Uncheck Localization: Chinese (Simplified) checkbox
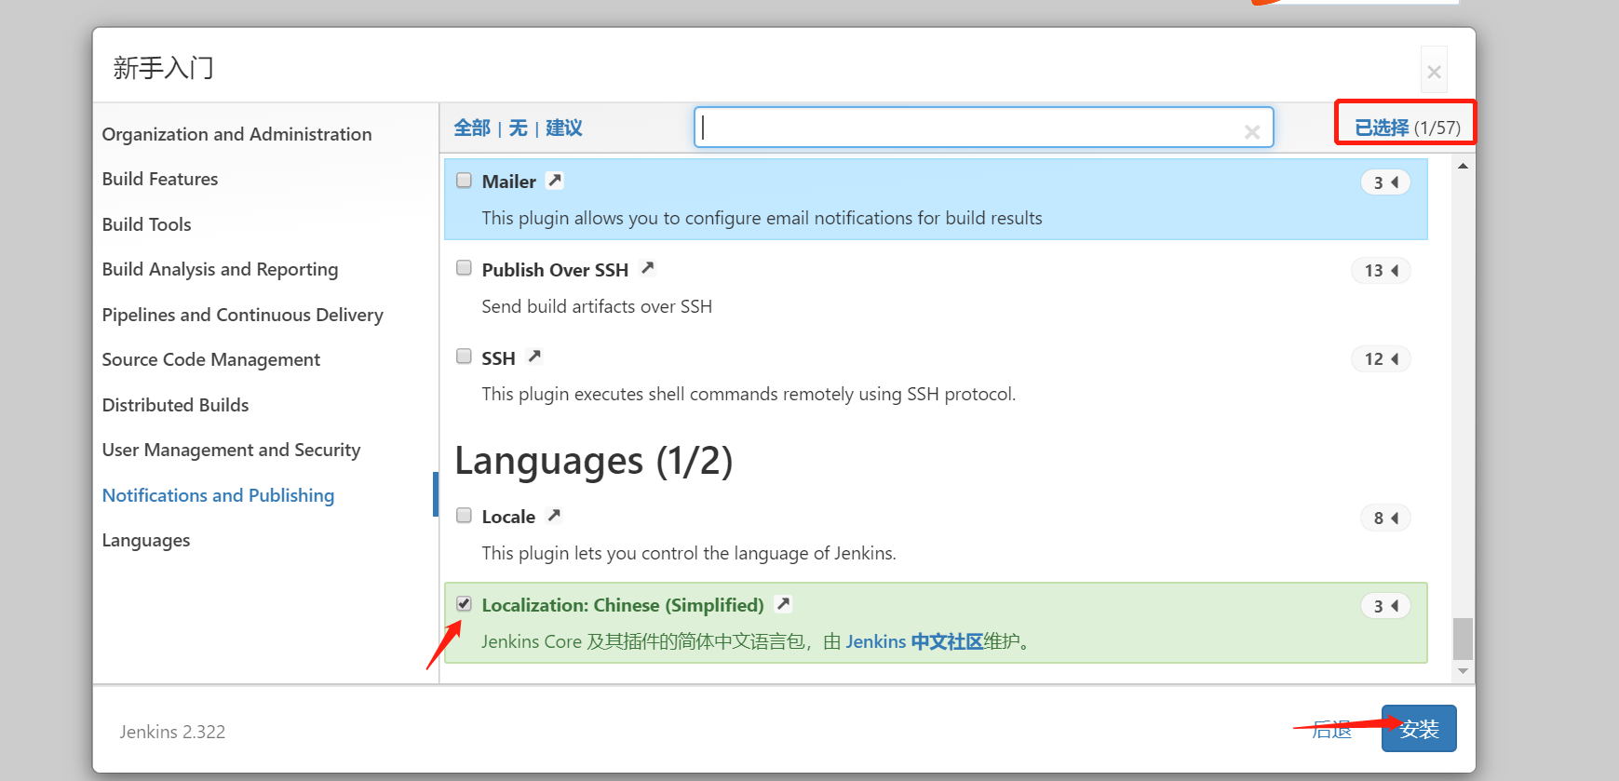 tap(464, 603)
